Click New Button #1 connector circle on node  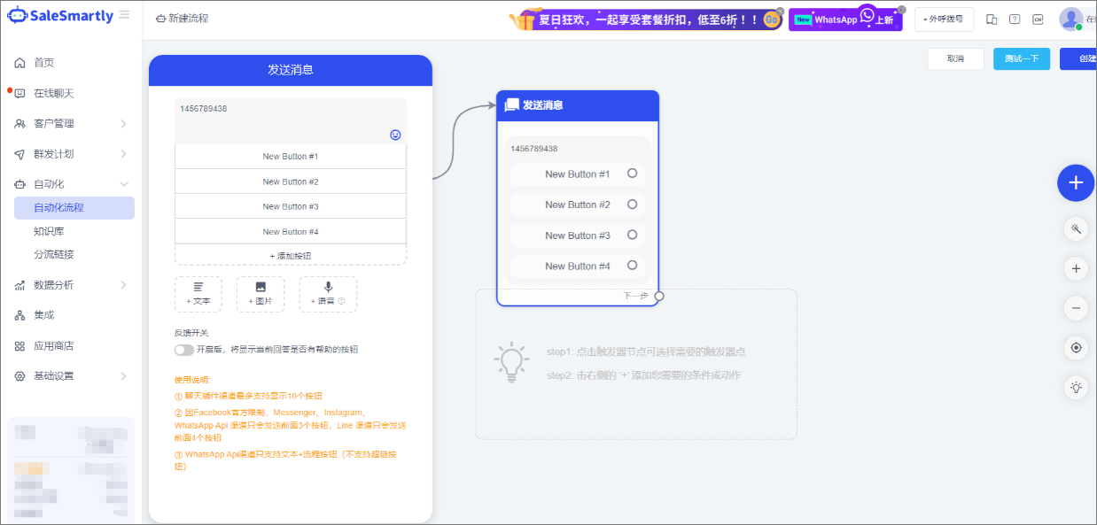[632, 174]
